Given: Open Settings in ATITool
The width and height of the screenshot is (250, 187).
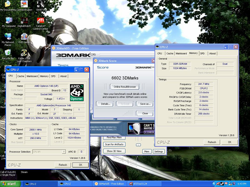Looking at the screenshot, I should 158,151.
